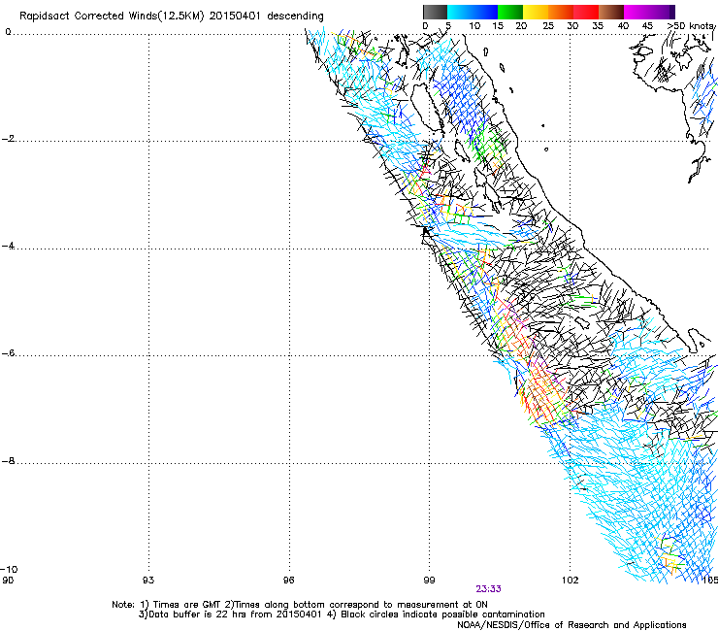Click the longitude label '96'
The image size is (718, 631).
[288, 581]
